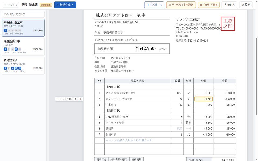
Task: Edit the 株式会社テスト商事 御中 recipient field
Action: 132,16
